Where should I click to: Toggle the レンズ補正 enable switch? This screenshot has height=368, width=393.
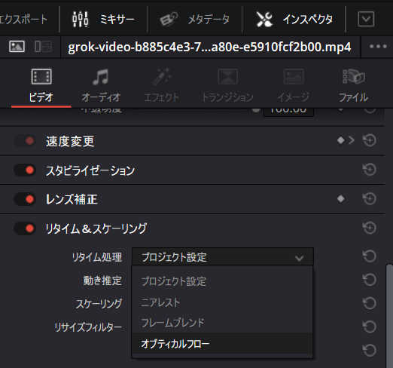pos(25,199)
